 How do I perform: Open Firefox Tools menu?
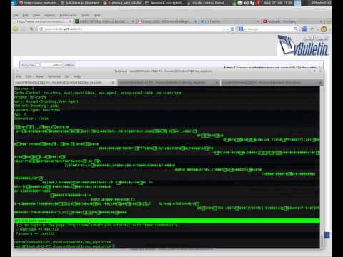click(85, 15)
